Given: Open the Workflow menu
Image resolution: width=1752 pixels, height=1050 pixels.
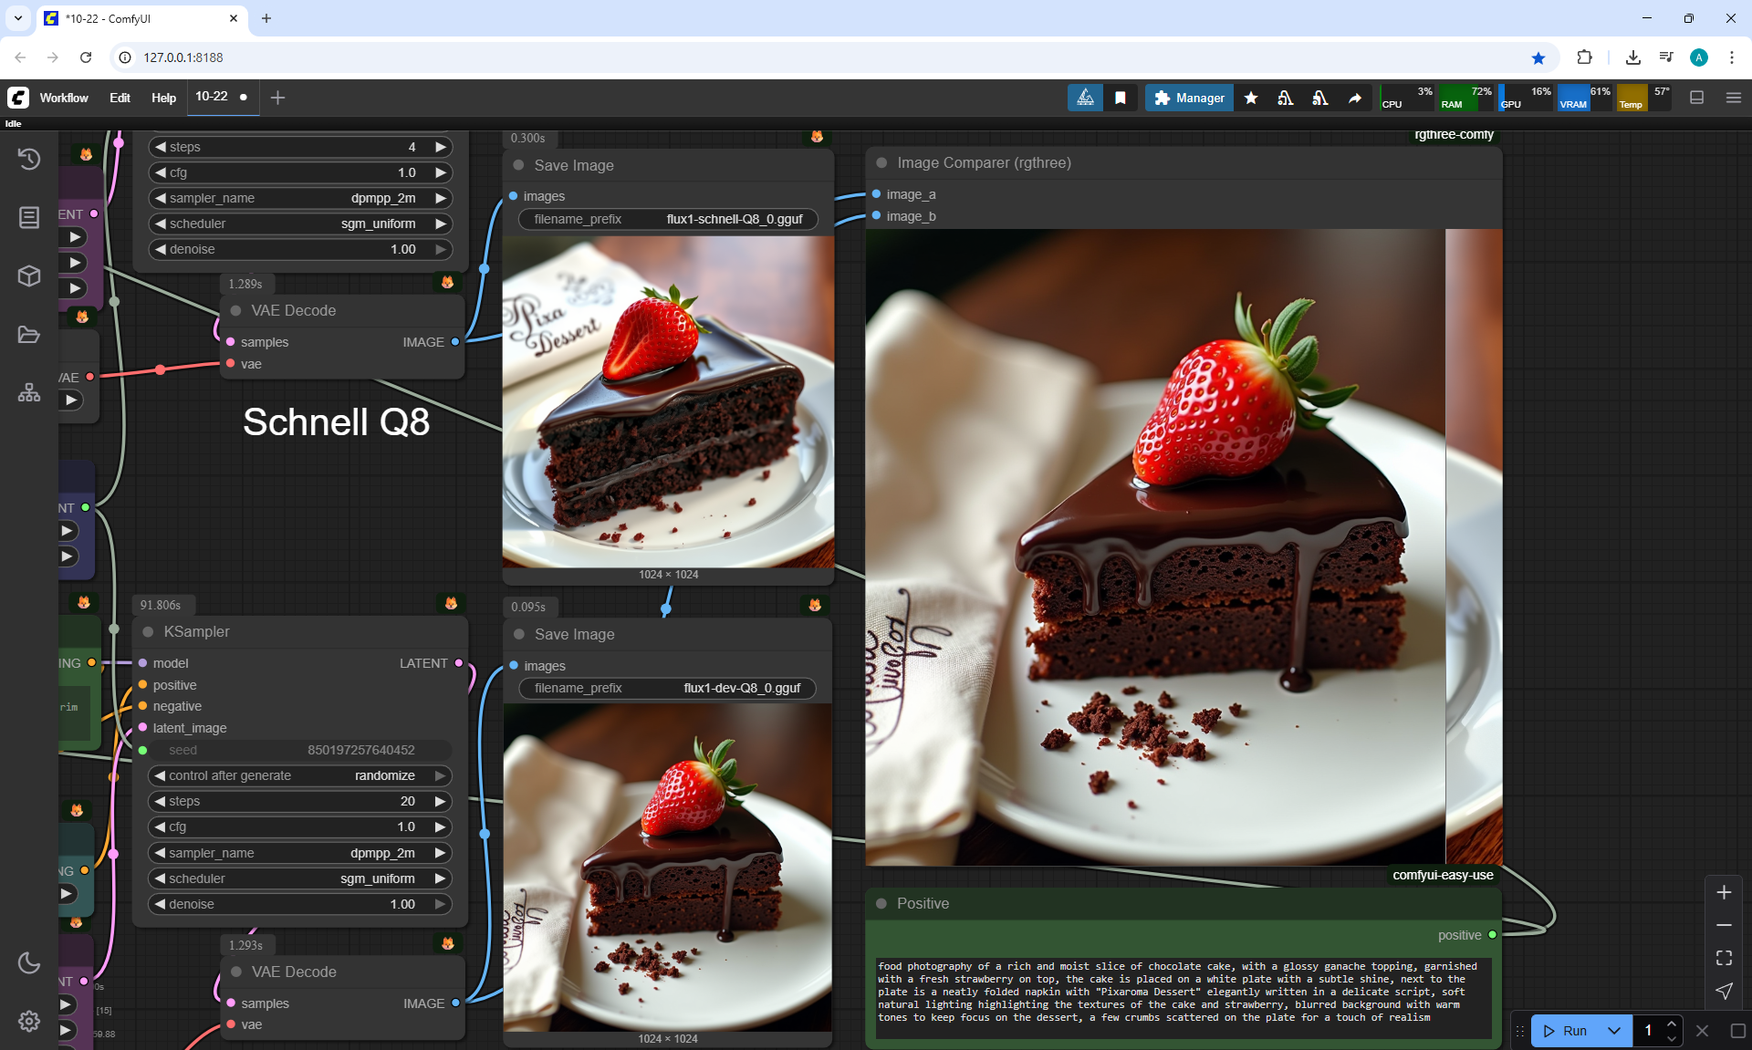Looking at the screenshot, I should pyautogui.click(x=64, y=98).
